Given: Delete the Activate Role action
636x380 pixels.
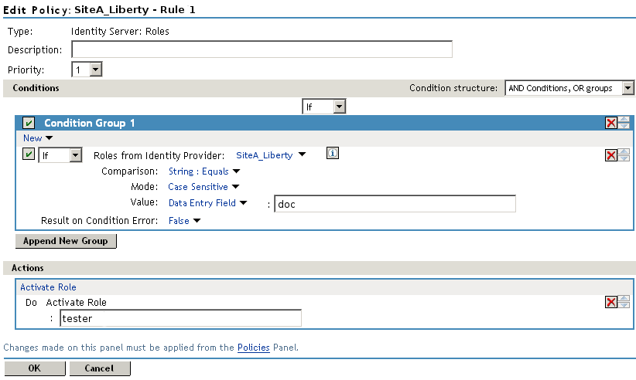Looking at the screenshot, I should pyautogui.click(x=610, y=302).
